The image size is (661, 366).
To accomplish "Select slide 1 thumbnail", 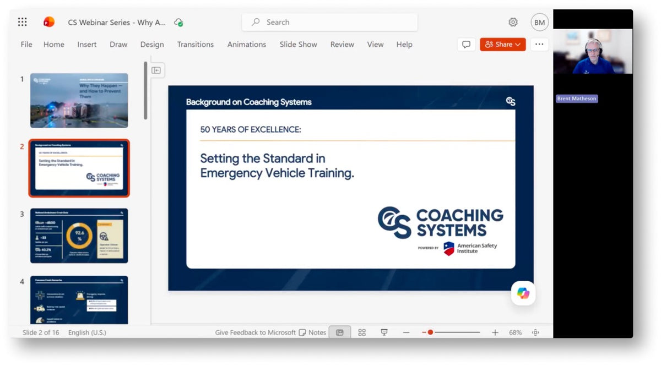I will coord(79,101).
